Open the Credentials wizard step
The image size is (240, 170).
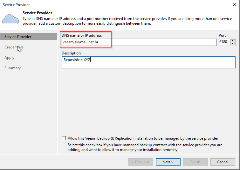pos(14,47)
